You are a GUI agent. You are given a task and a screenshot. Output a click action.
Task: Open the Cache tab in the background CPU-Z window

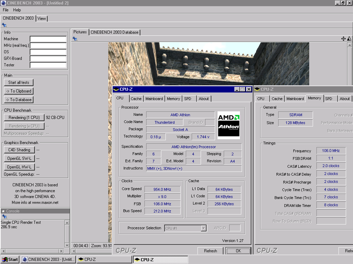coord(277,99)
